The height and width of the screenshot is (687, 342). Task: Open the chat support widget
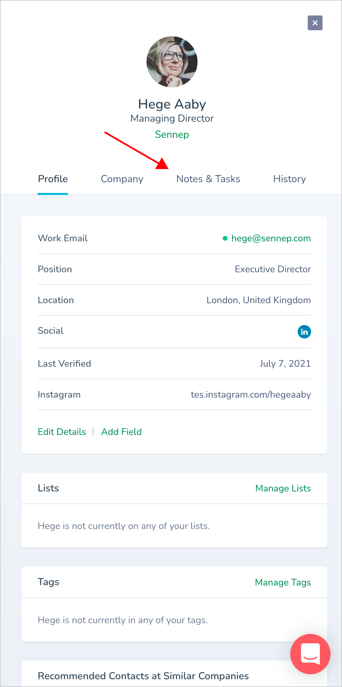click(x=310, y=654)
